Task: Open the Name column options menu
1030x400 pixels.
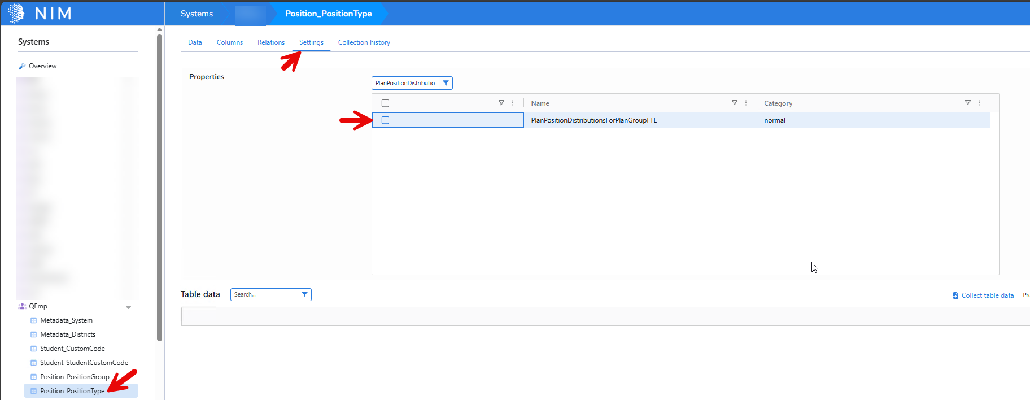Action: [746, 103]
